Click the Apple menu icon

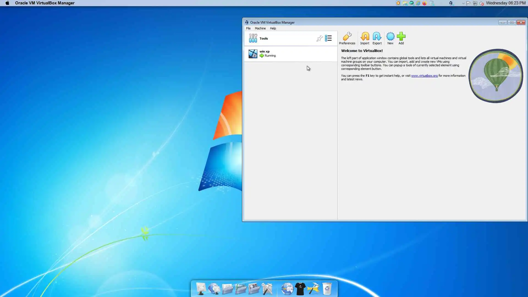click(x=7, y=3)
